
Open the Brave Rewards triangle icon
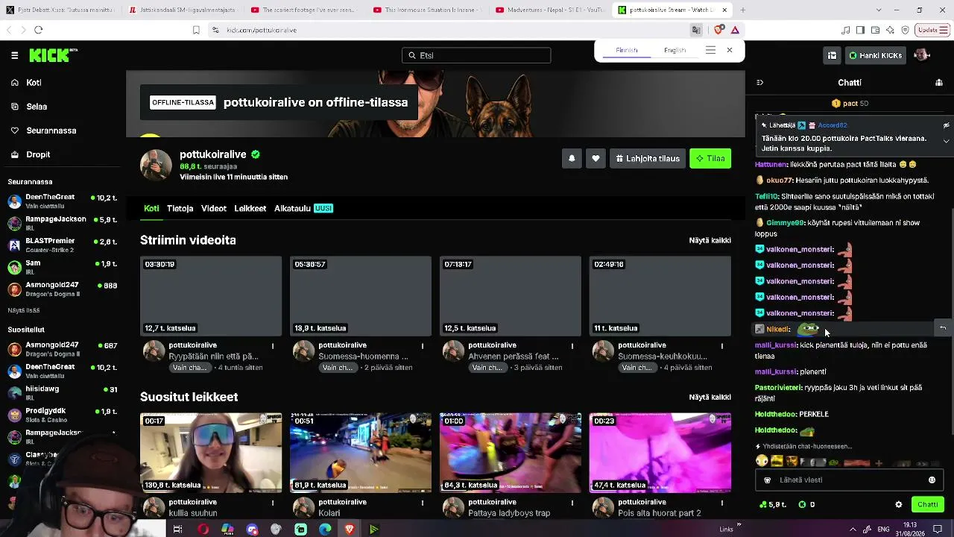735,30
